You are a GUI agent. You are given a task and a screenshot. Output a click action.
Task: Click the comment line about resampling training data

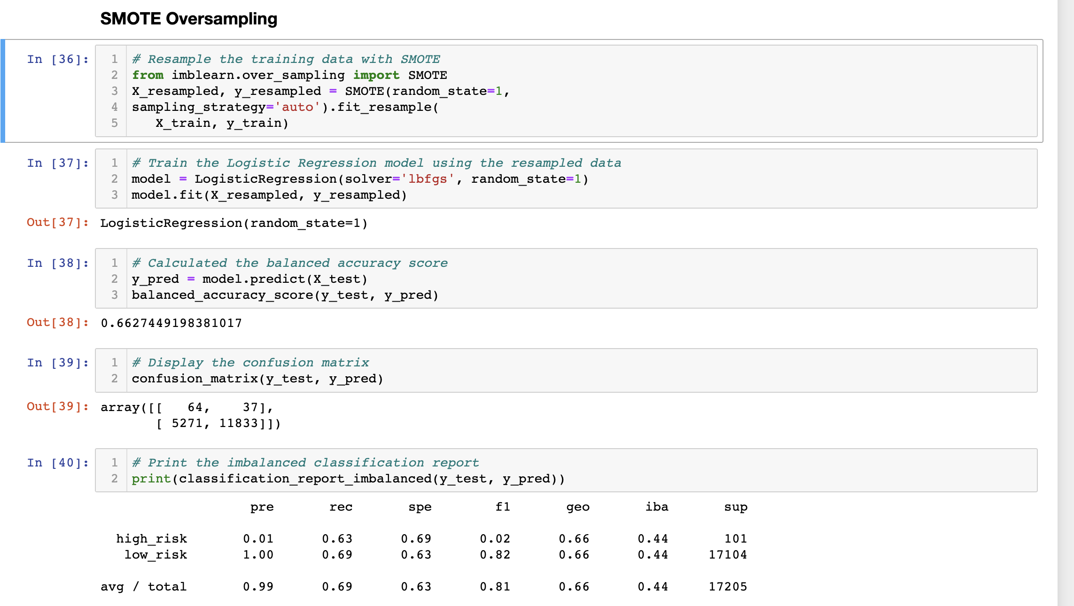pyautogui.click(x=285, y=59)
